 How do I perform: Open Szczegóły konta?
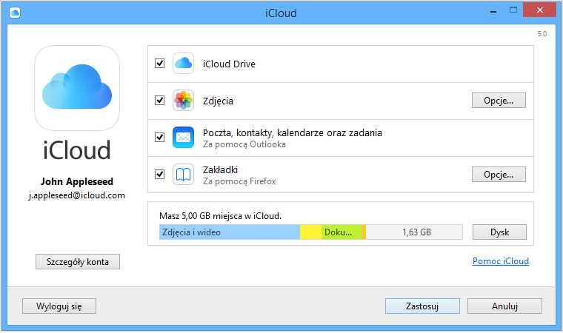coord(78,262)
